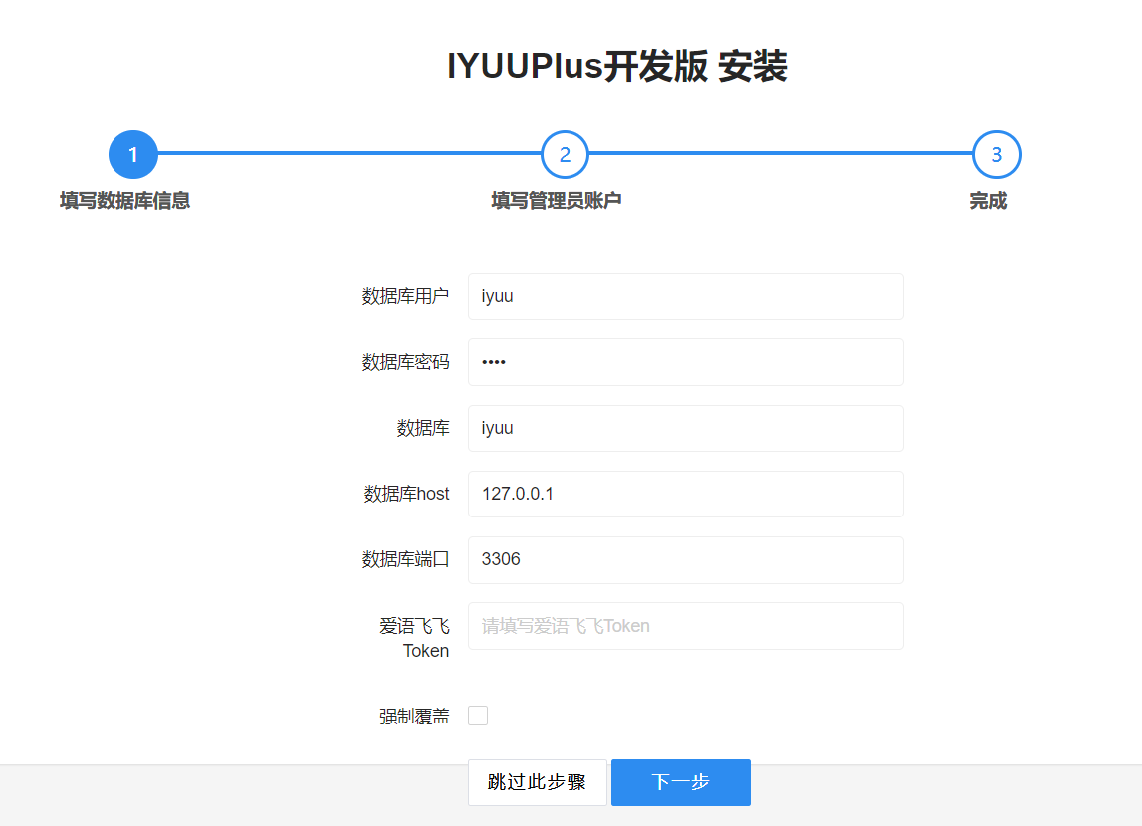The width and height of the screenshot is (1142, 826).
Task: Focus the 数据库用户 input field
Action: tap(685, 297)
